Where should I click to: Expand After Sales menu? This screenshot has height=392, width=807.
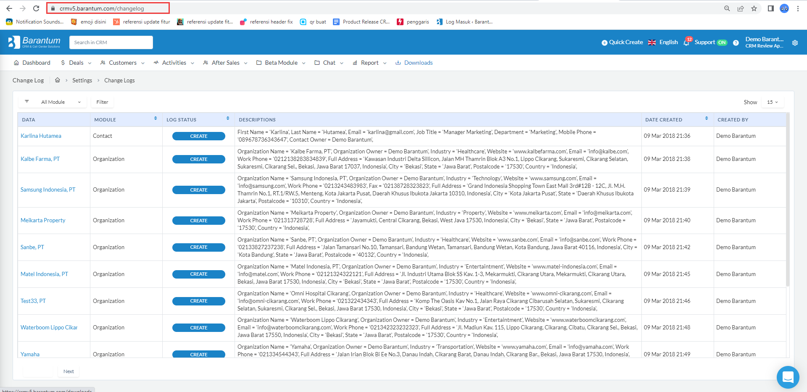(225, 63)
